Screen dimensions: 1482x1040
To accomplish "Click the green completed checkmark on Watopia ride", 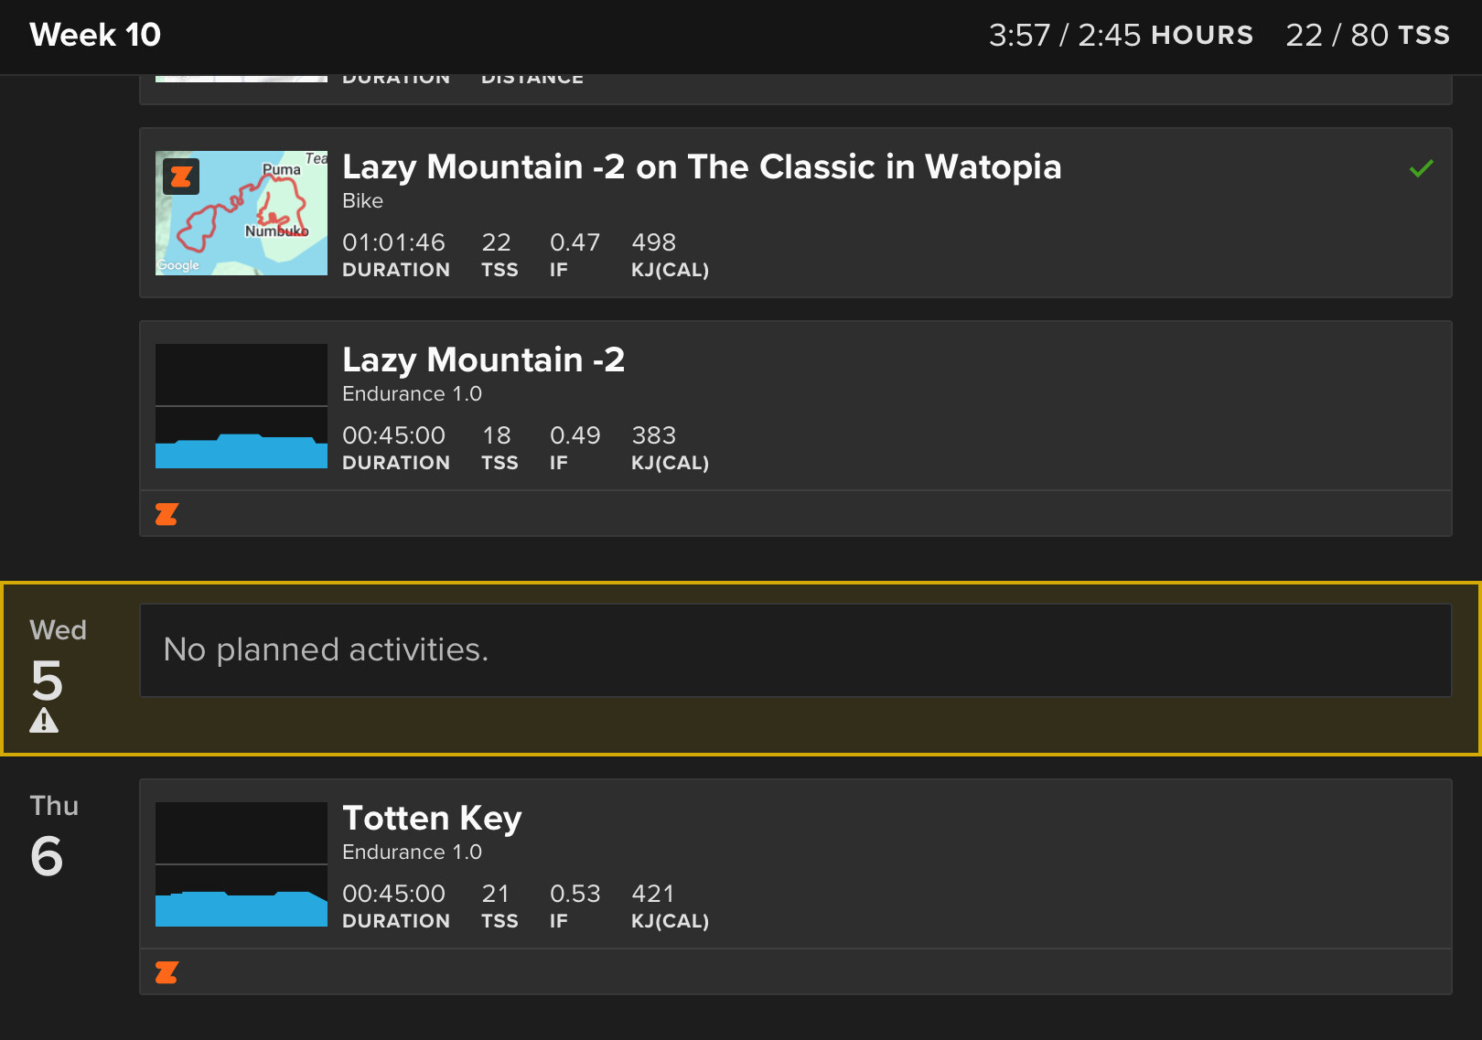I will coord(1421,168).
